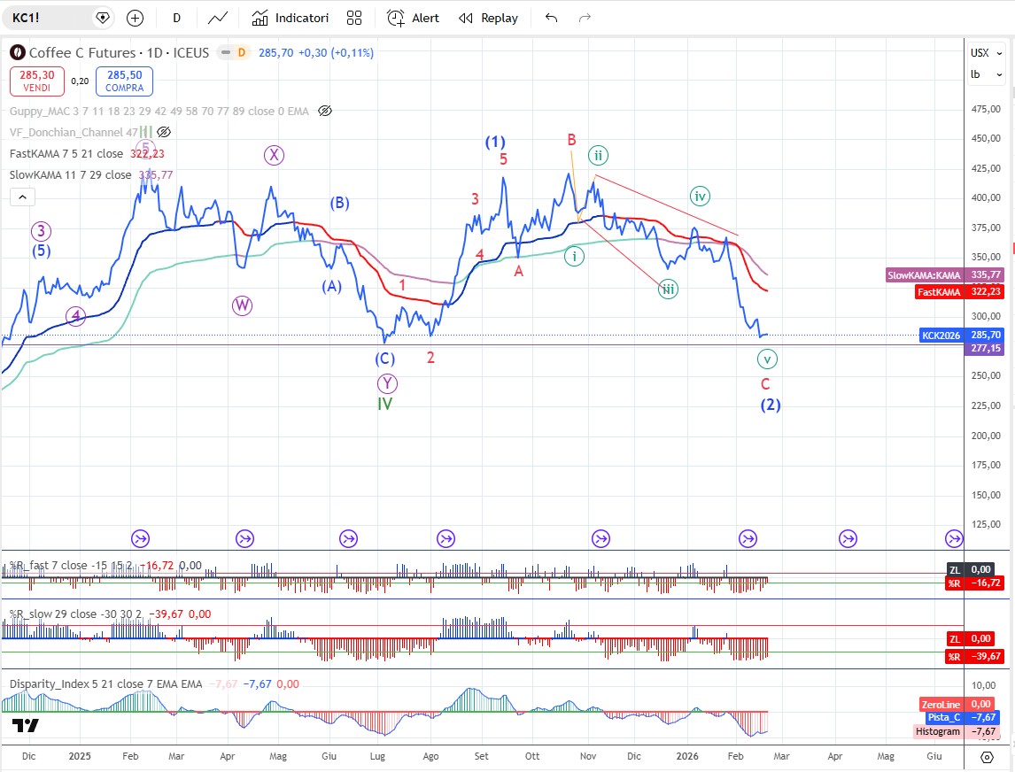This screenshot has width=1015, height=772.
Task: Click the redo arrow
Action: pyautogui.click(x=585, y=18)
